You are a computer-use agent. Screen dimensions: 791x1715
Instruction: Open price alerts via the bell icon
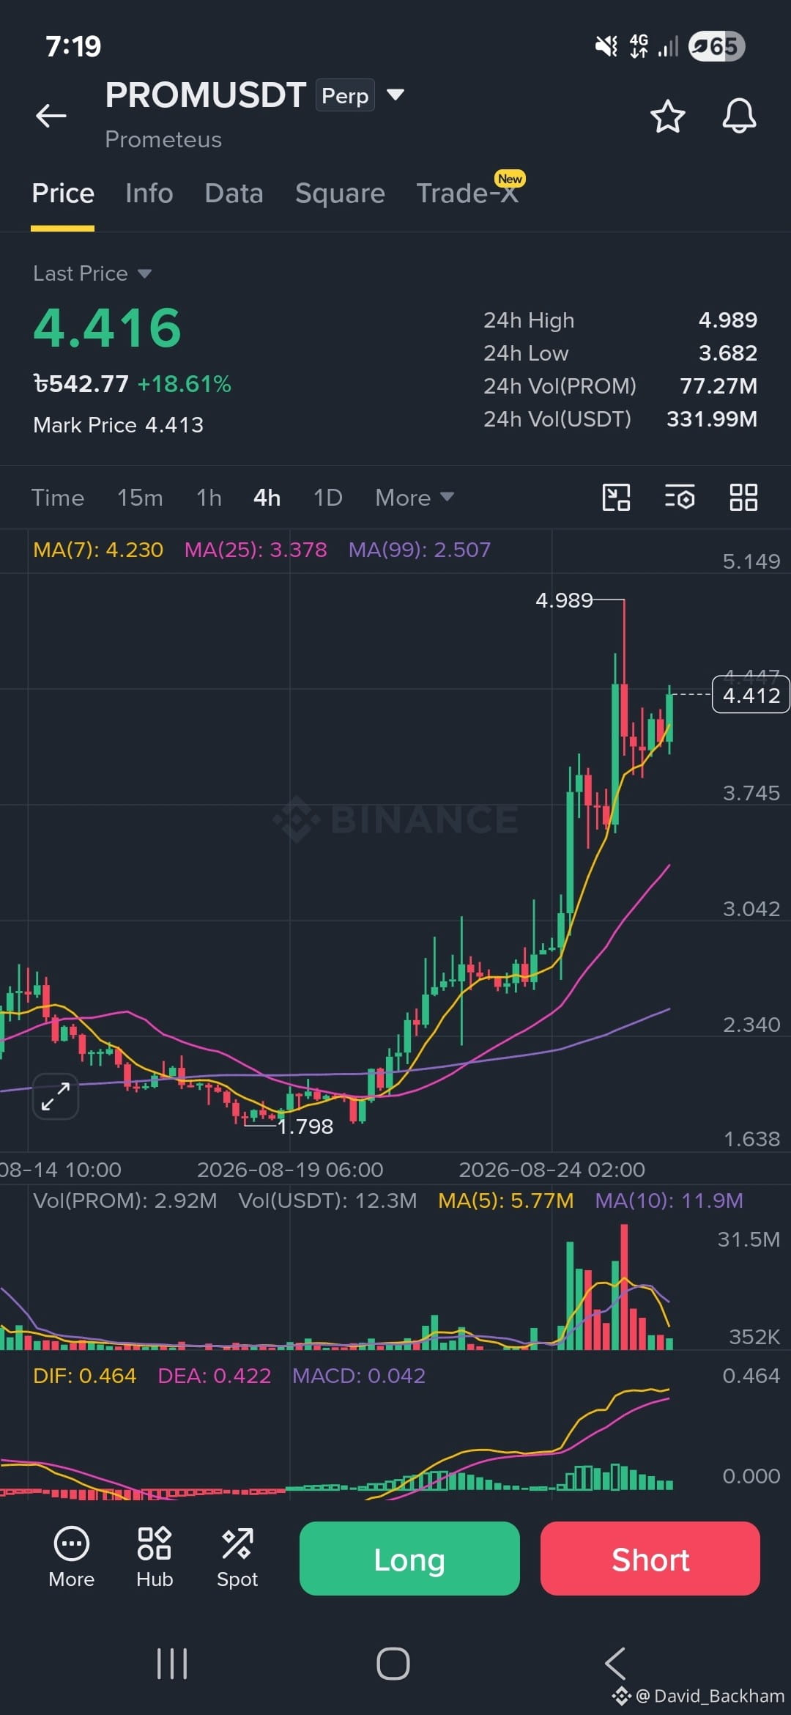[x=739, y=116]
